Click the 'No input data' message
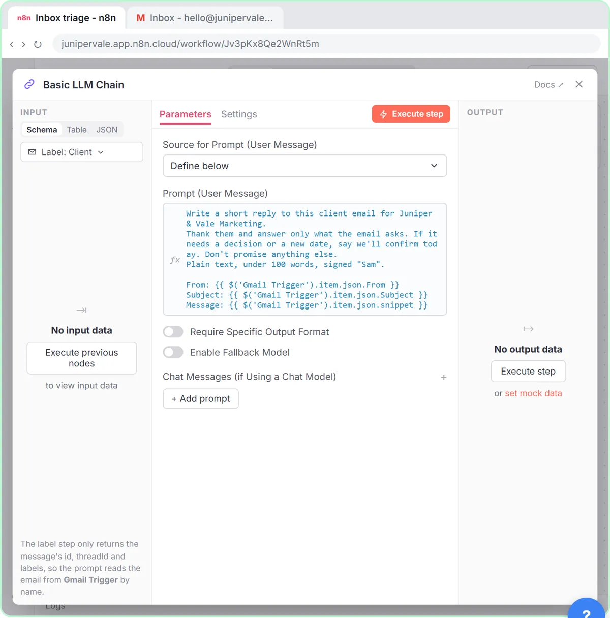This screenshot has height=618, width=610. click(82, 330)
